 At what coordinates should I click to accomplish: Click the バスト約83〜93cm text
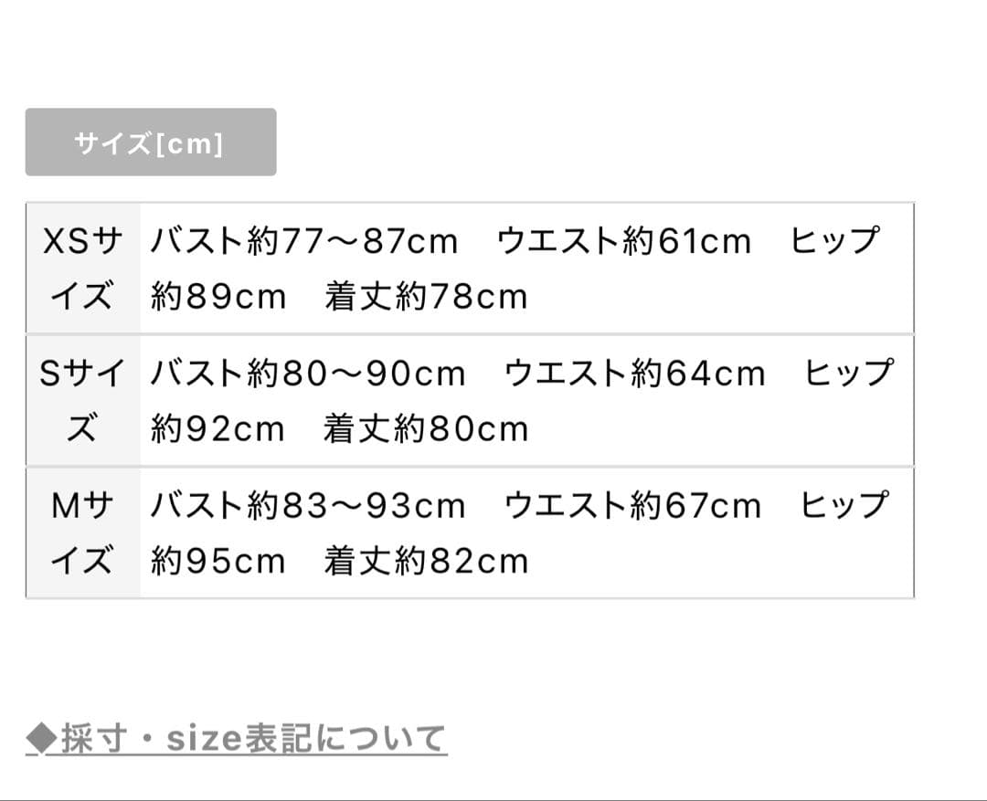coord(308,506)
